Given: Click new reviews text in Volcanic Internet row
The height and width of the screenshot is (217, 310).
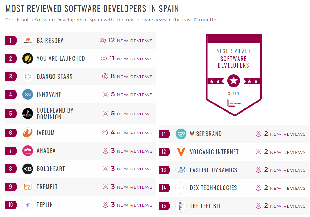Looking at the screenshot, I should coord(285,152).
